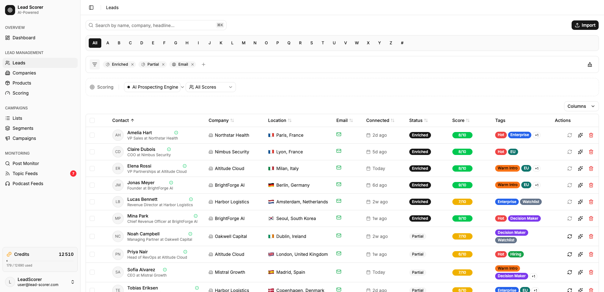Focus the lead search field

[x=156, y=25]
